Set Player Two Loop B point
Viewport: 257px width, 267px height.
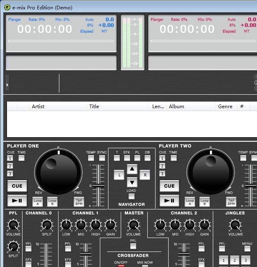tap(205, 202)
